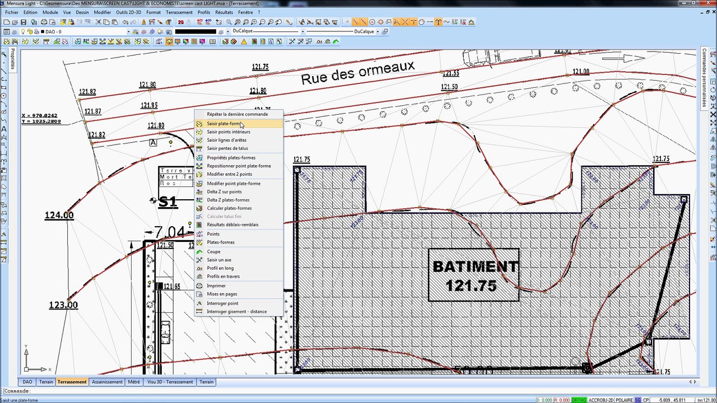Toggle ACCROBJ-2D in status bar
Viewport: 717px width, 403px height.
click(x=602, y=400)
